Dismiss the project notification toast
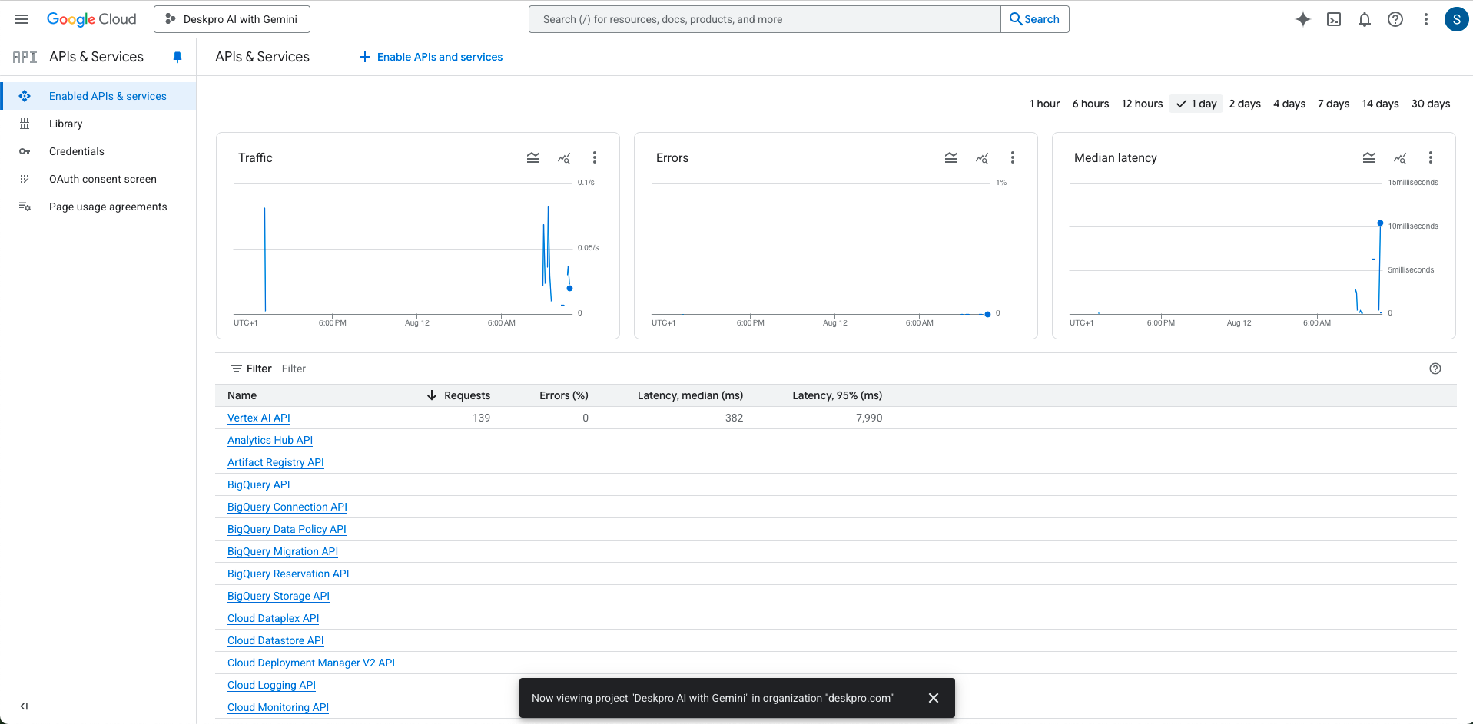Viewport: 1473px width, 724px height. click(934, 698)
